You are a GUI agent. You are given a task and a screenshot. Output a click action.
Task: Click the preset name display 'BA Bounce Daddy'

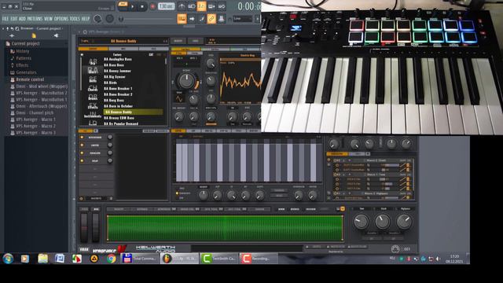(x=123, y=41)
